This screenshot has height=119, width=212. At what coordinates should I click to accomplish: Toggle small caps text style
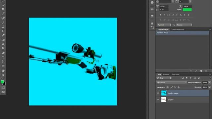click(173, 15)
